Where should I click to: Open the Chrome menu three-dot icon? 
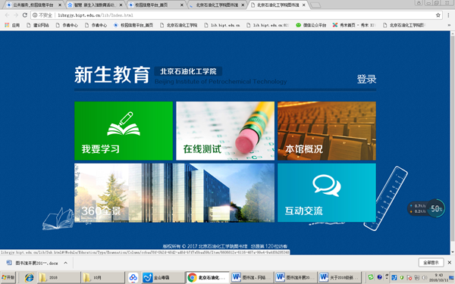click(449, 15)
